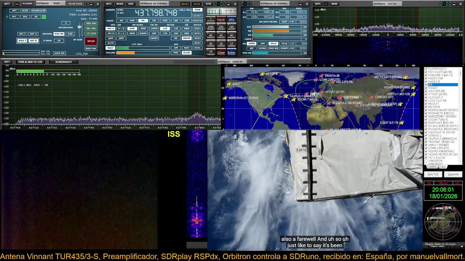Select the DIWATA-2B satellite marker
Screen dimensions: 465x261
322,76
